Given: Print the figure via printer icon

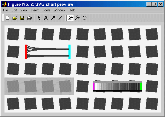Looking at the screenshot, I should 29,18.
